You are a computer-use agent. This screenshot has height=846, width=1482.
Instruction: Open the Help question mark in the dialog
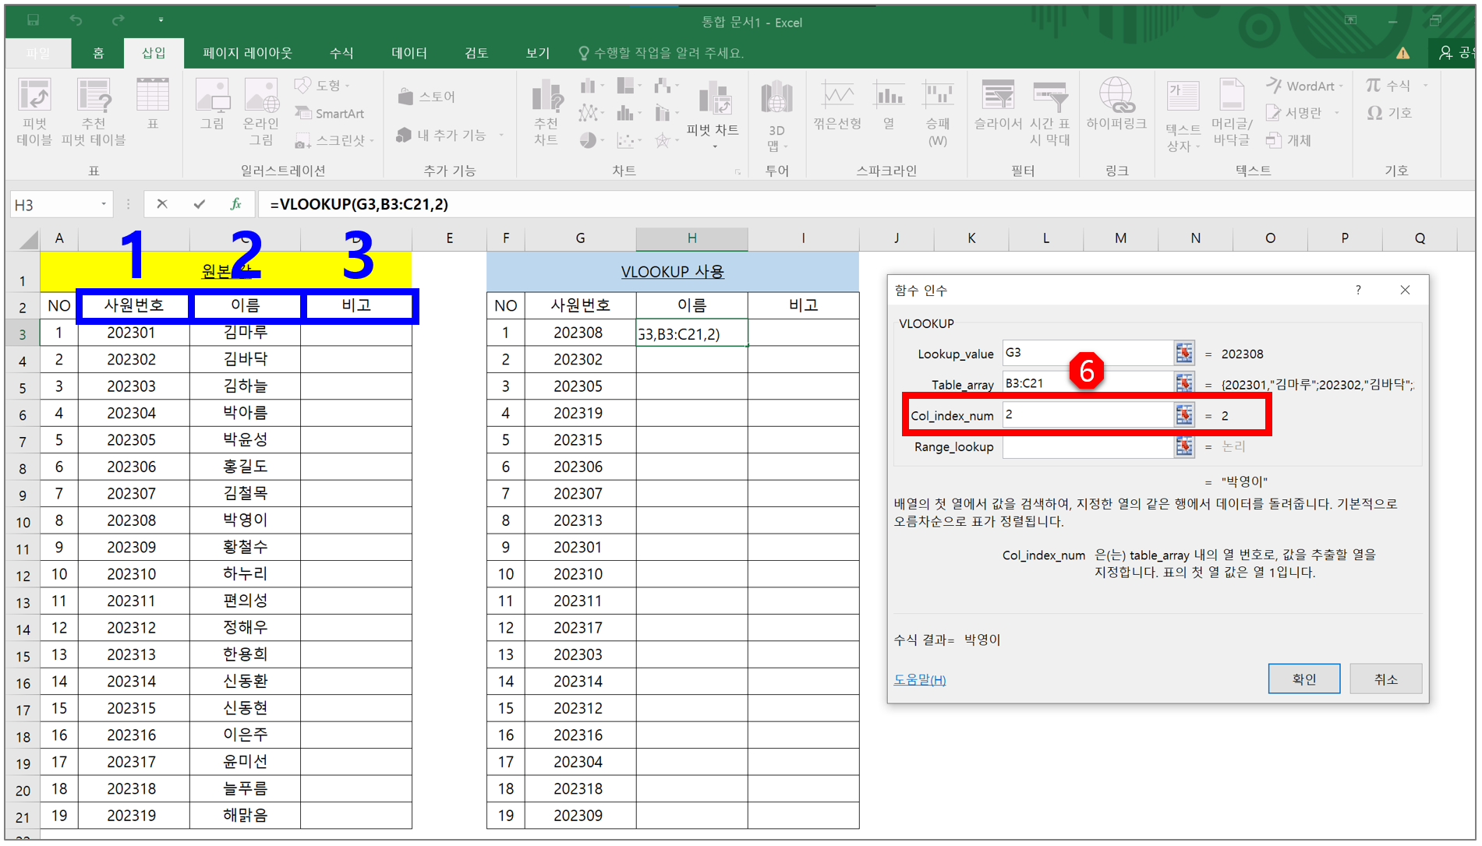1358,290
